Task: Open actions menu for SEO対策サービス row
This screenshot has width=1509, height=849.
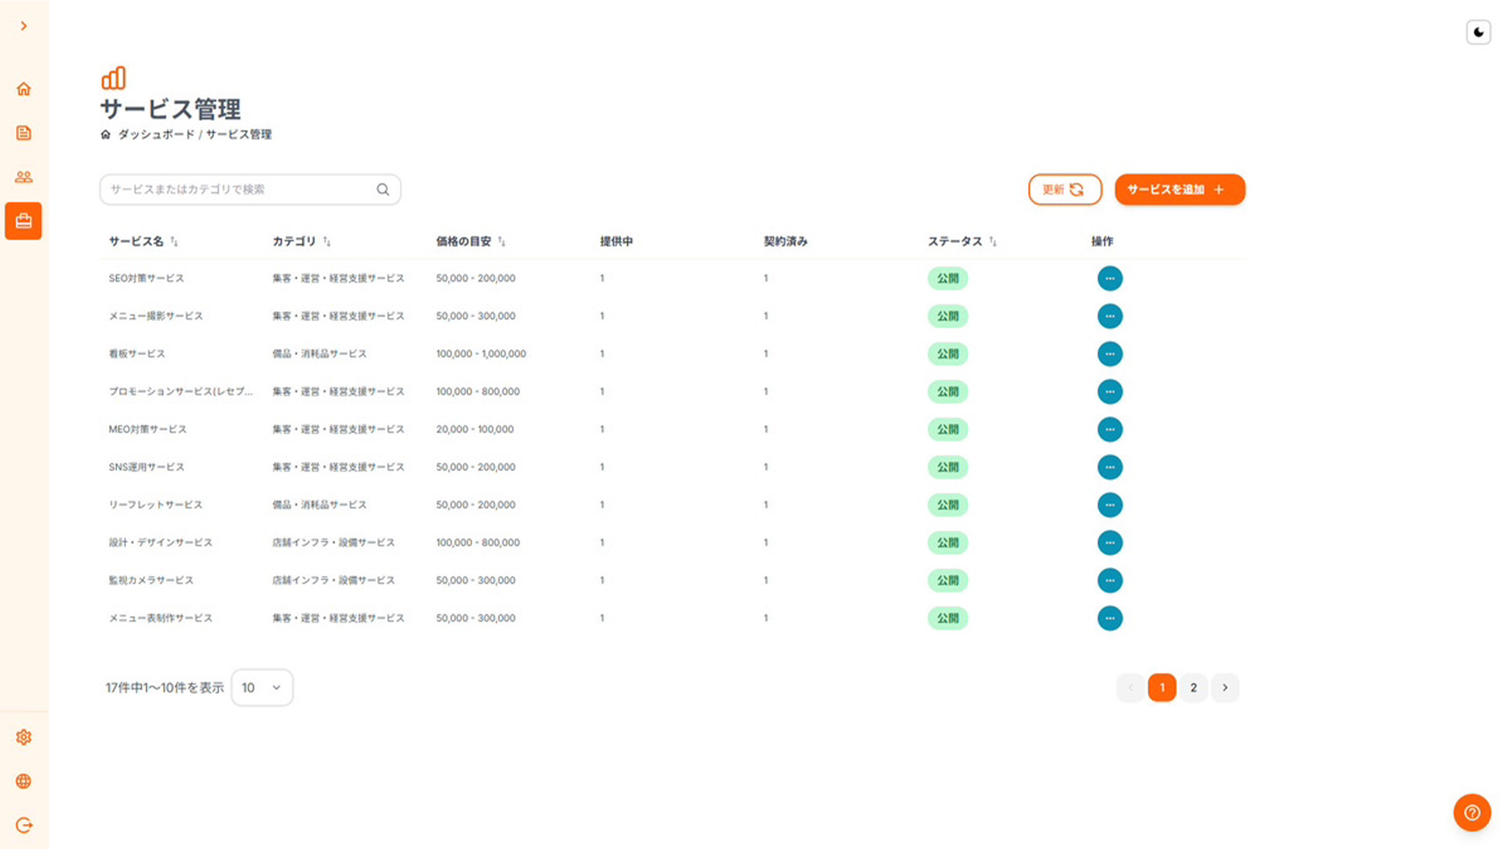Action: click(x=1110, y=278)
